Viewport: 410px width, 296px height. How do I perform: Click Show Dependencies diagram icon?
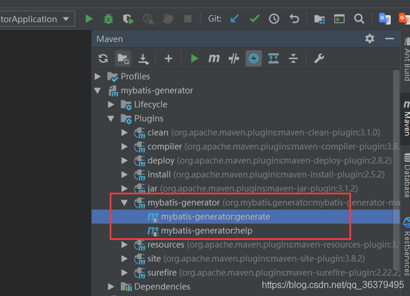click(x=274, y=58)
